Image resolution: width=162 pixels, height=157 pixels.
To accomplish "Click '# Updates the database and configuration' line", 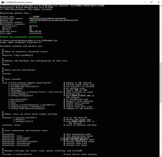I will point(35,61).
